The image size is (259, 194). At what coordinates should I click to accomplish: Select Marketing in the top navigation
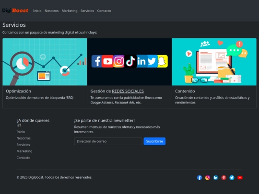click(70, 11)
